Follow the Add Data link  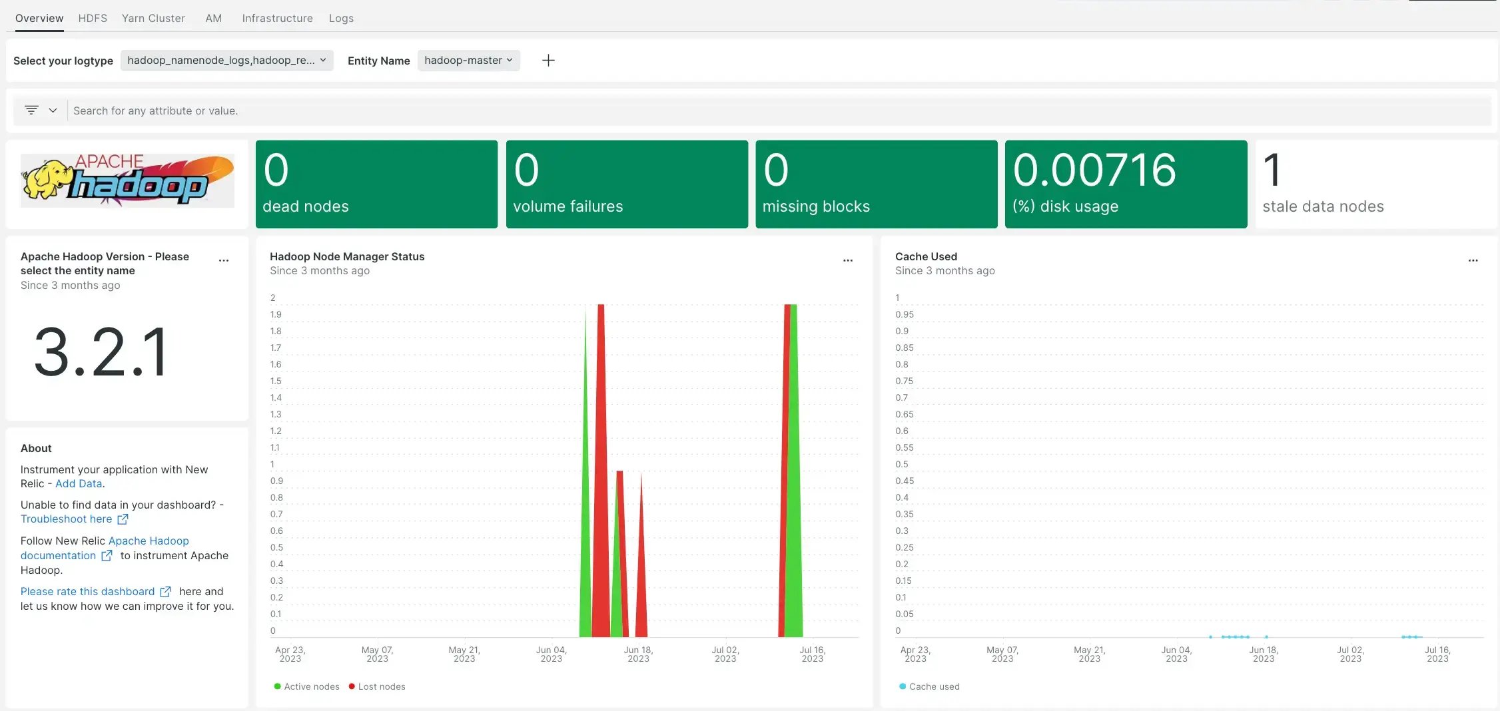[79, 484]
